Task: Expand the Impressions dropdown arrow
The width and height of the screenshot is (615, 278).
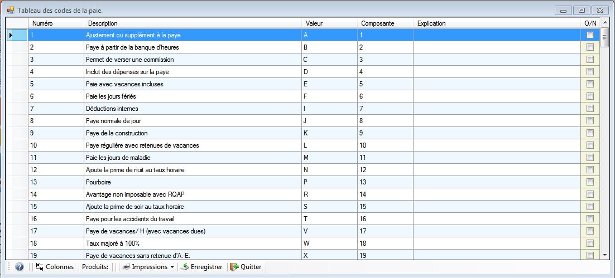Action: (x=172, y=267)
